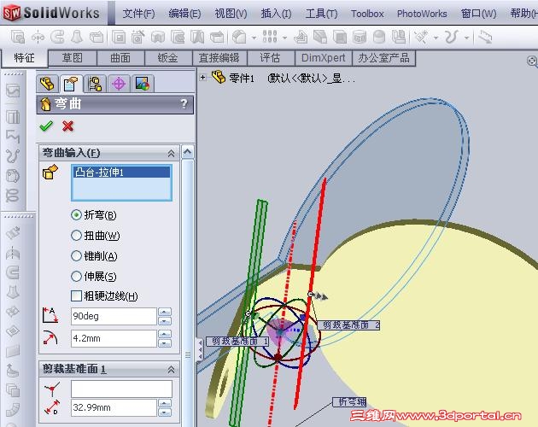Open the 文件(F) menu
This screenshot has height=427, width=538.
138,14
